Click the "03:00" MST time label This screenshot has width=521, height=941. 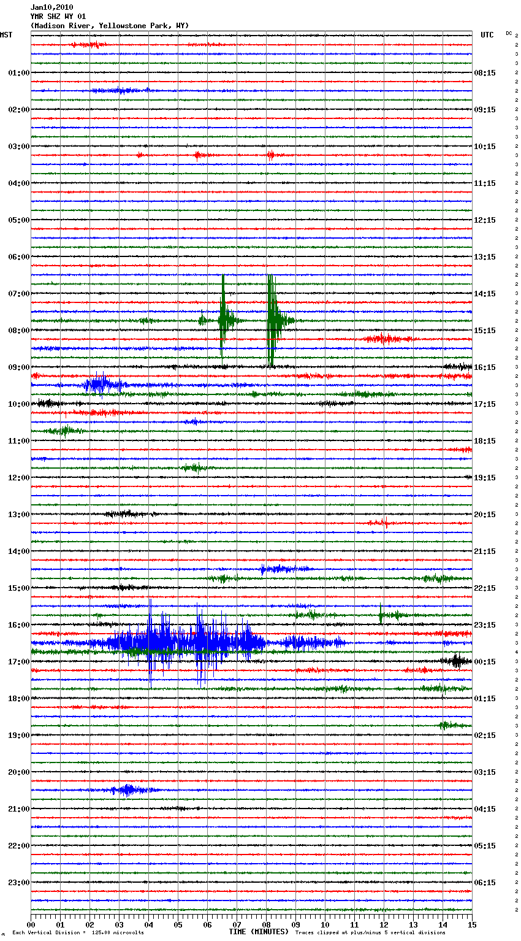tap(19, 147)
